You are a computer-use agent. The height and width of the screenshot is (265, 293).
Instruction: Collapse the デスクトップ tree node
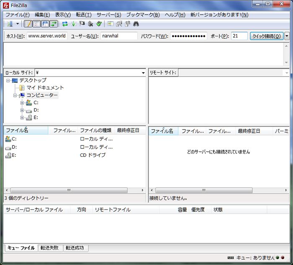tap(8, 81)
